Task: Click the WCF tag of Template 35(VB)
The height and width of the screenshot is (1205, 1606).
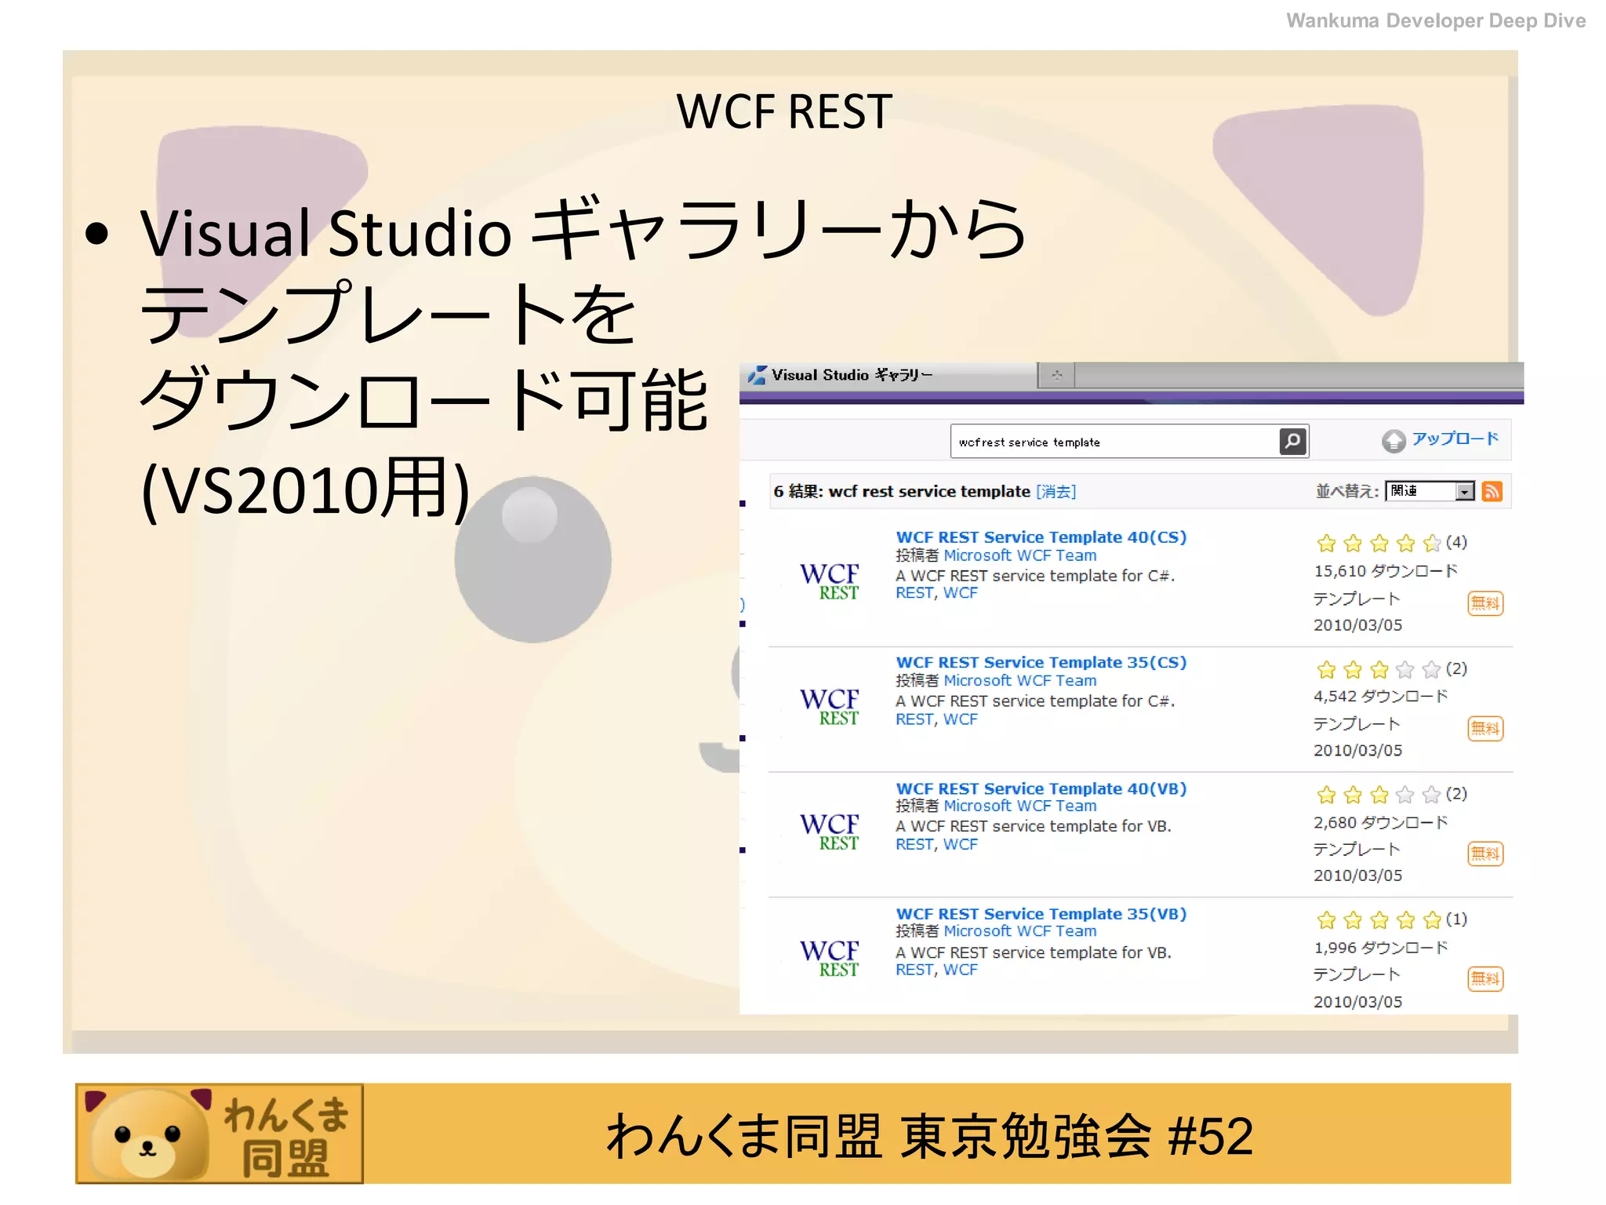Action: 960,970
